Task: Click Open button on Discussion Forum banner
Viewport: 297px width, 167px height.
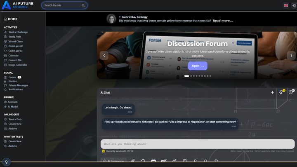Action: (x=198, y=66)
